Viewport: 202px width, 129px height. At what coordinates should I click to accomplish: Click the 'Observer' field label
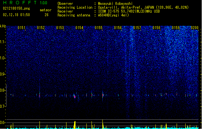tap(65, 4)
